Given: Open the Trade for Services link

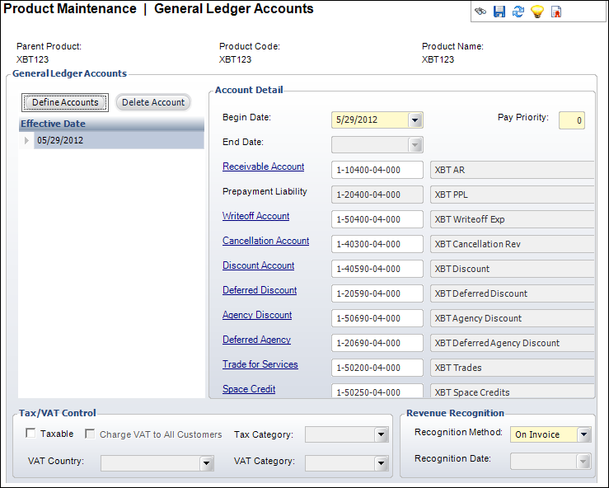Looking at the screenshot, I should 260,364.
